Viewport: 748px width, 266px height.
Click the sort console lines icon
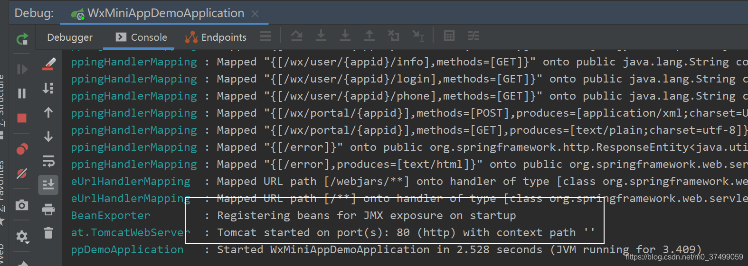[x=48, y=88]
